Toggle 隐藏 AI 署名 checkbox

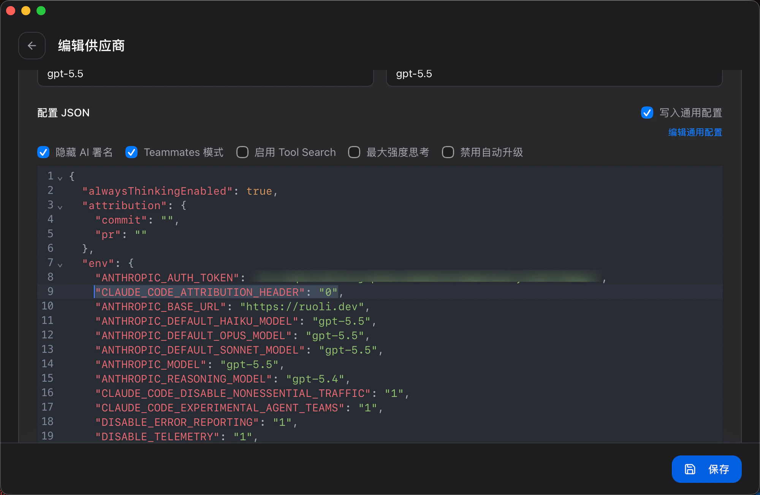tap(43, 152)
